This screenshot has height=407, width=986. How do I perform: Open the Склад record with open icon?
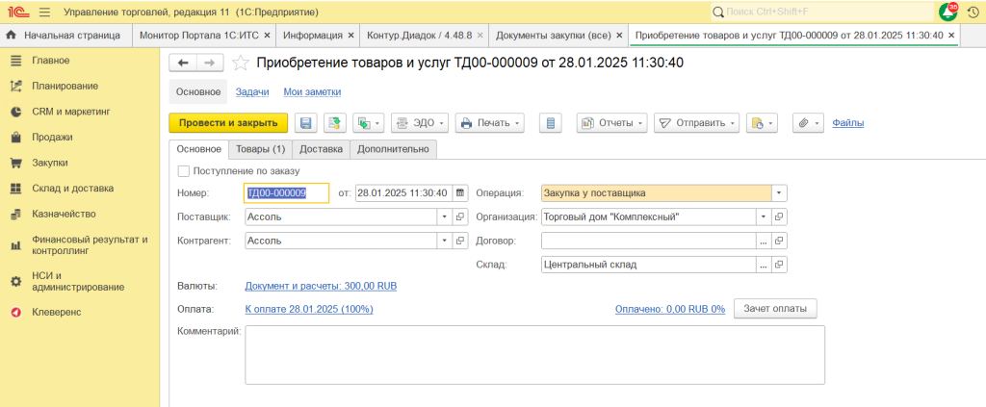pyautogui.click(x=779, y=265)
